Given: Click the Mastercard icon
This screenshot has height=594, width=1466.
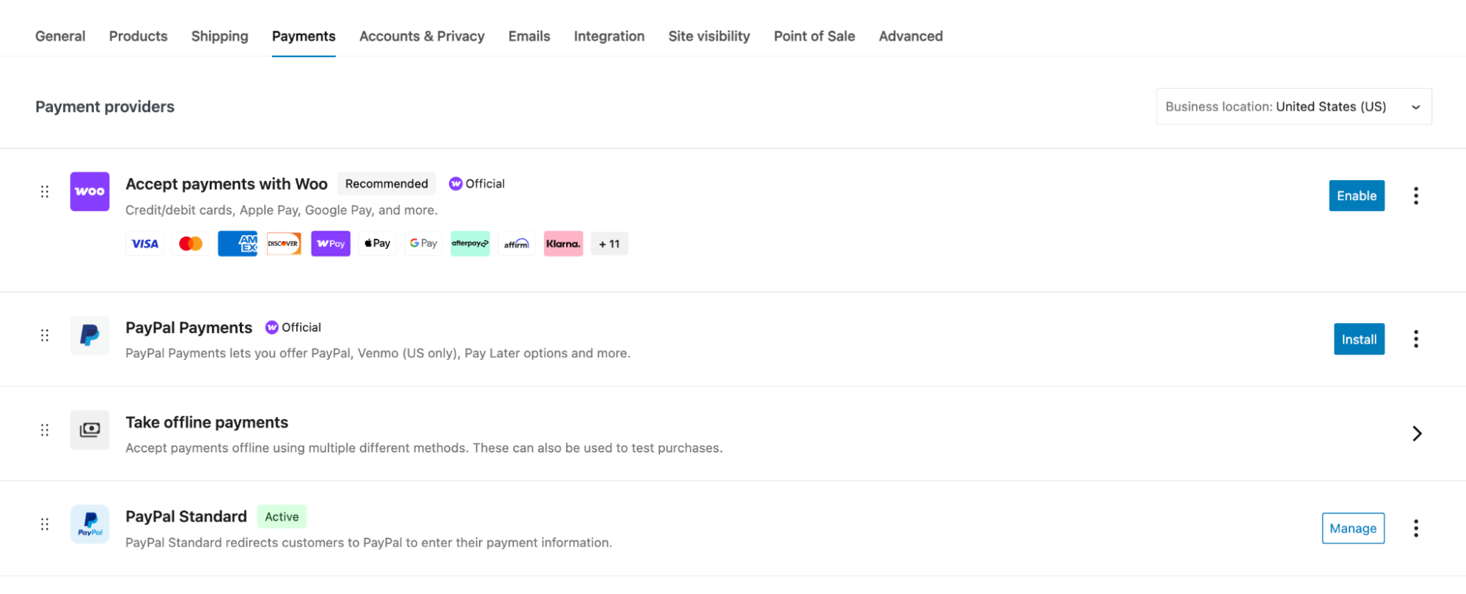Looking at the screenshot, I should coord(191,244).
